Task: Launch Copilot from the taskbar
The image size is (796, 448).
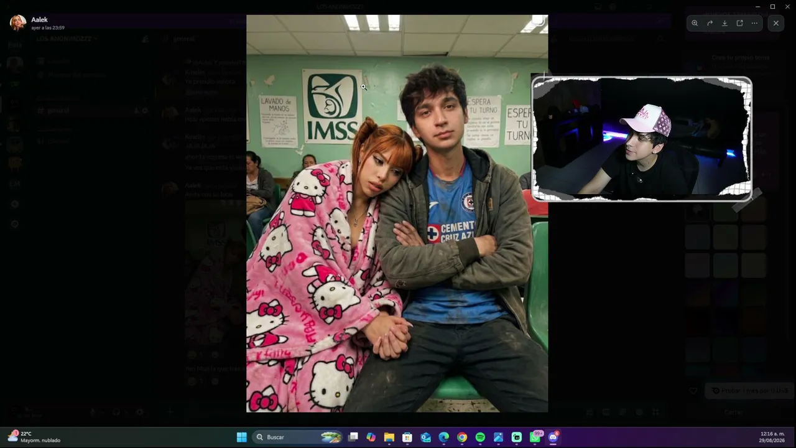Action: [x=371, y=437]
